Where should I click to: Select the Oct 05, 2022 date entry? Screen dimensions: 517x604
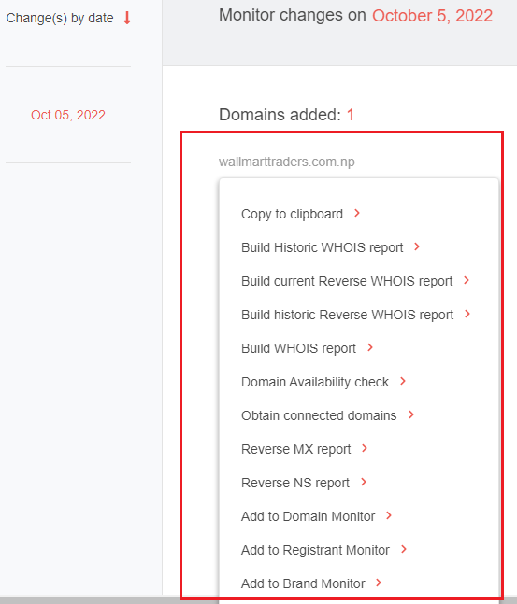click(x=68, y=115)
